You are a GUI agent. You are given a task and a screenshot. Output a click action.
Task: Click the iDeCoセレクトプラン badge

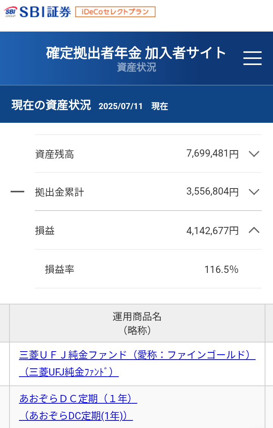[x=115, y=12]
